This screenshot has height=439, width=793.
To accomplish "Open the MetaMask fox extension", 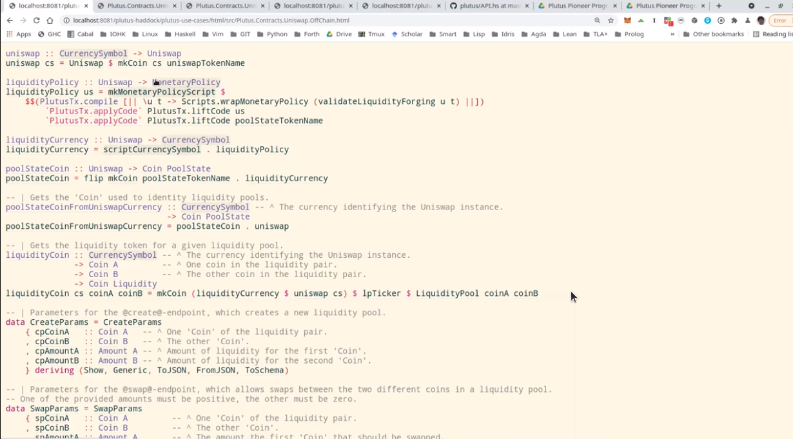I will click(627, 21).
